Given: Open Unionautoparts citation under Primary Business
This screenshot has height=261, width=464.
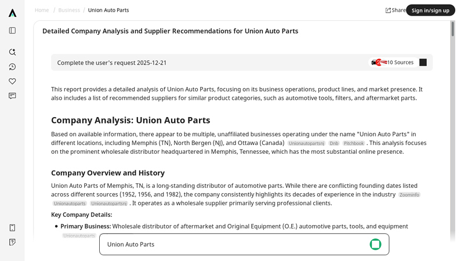Looking at the screenshot, I should 79,236.
